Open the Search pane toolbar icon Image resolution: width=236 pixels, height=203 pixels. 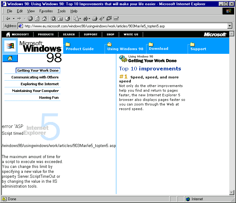pos(53,18)
